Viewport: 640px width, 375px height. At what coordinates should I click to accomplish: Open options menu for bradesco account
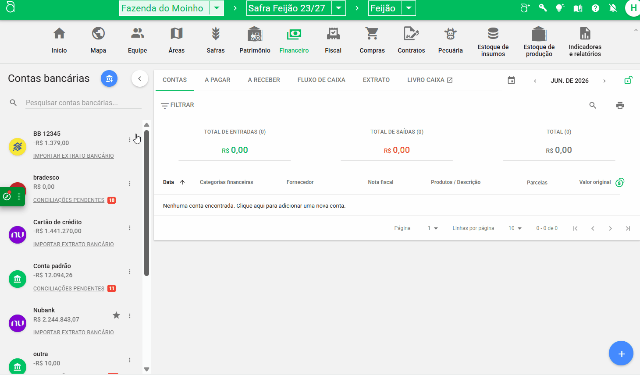click(130, 184)
